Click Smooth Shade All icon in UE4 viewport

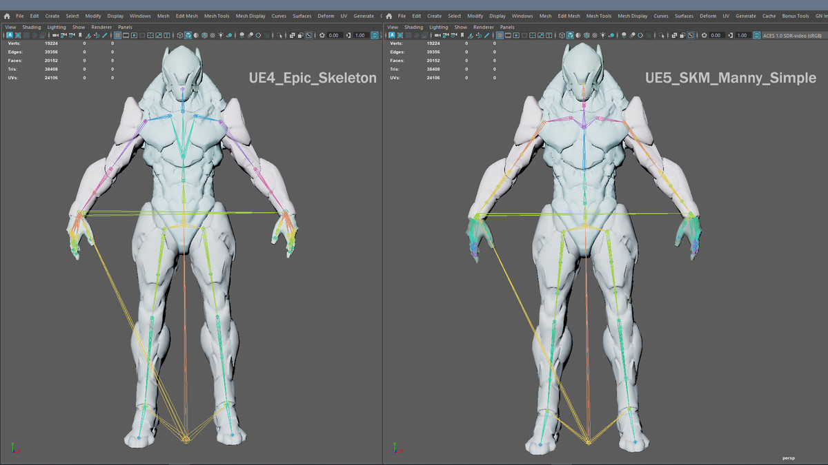[x=188, y=35]
